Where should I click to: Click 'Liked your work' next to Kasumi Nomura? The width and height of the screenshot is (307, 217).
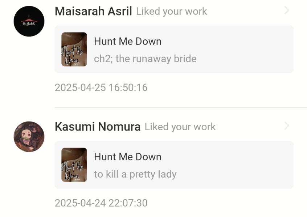180,127
